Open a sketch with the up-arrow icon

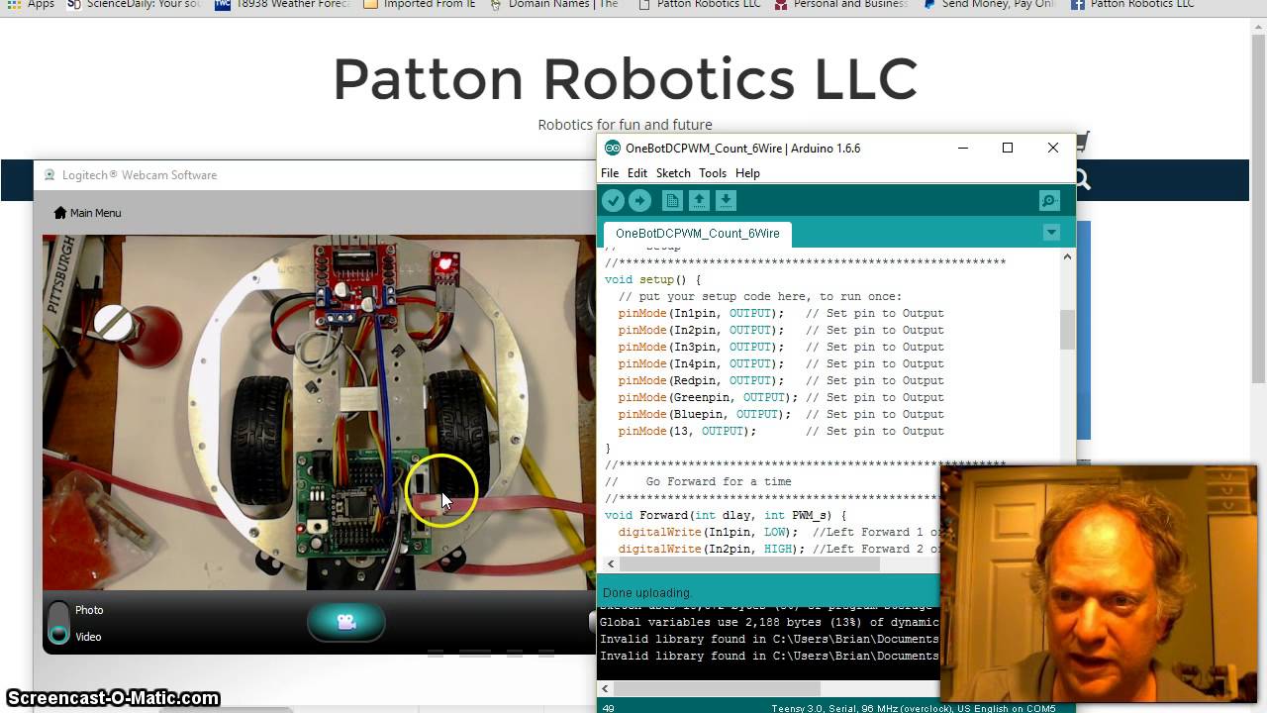pyautogui.click(x=699, y=201)
